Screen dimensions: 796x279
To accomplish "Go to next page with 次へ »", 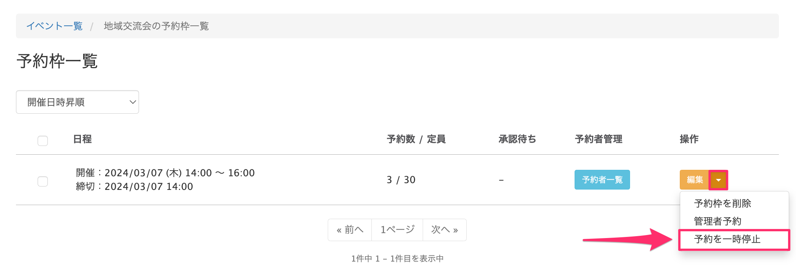I will pos(444,230).
